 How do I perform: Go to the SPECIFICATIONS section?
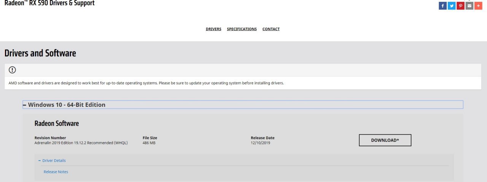click(242, 29)
